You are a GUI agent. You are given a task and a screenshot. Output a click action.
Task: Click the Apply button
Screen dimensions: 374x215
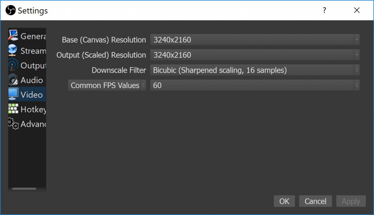point(351,201)
